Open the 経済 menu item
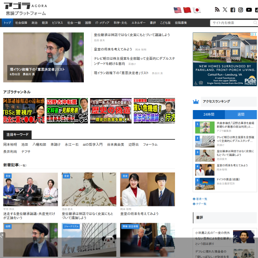 pyautogui.click(x=45, y=23)
